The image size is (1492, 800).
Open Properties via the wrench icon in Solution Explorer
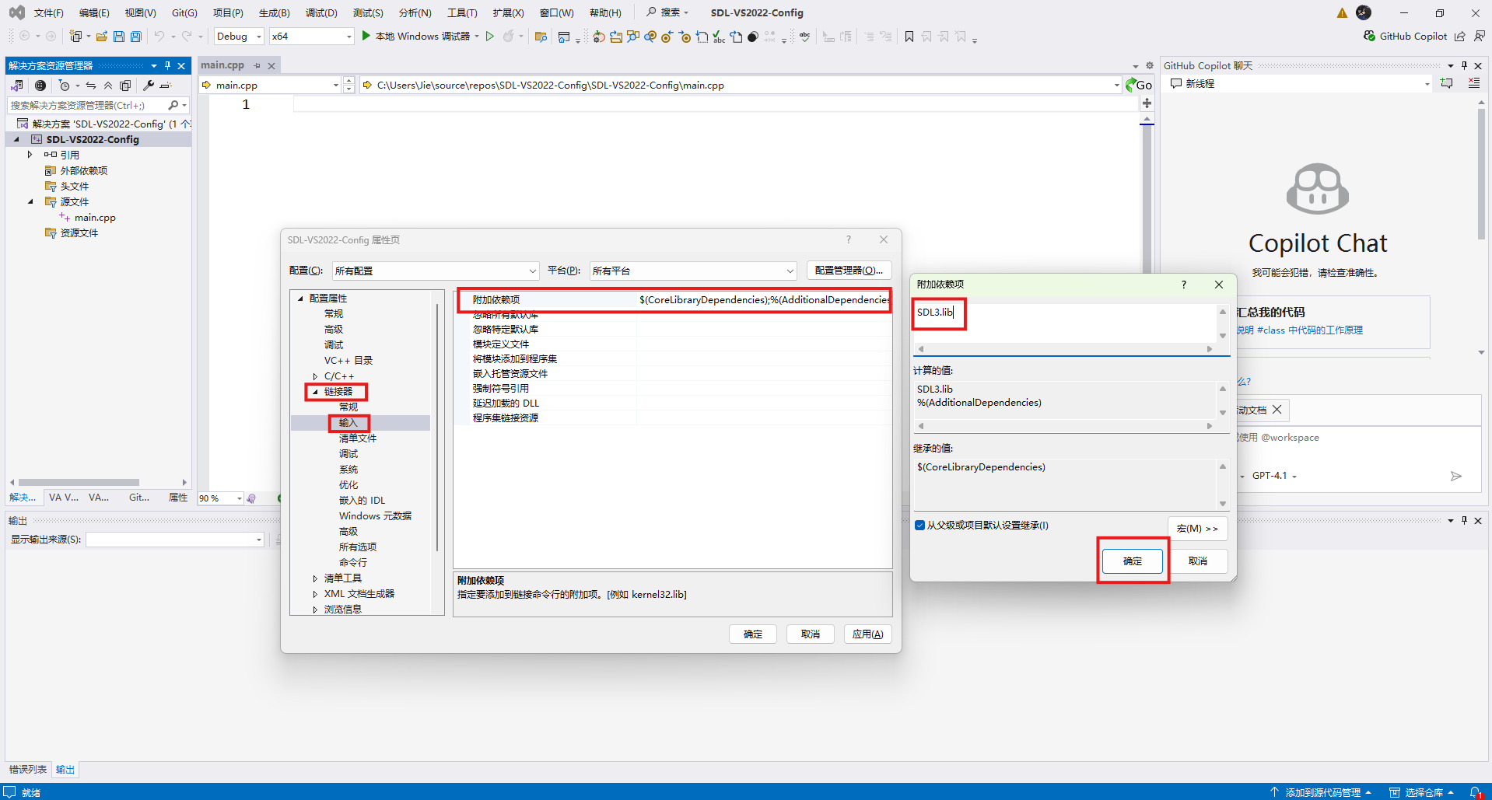tap(148, 86)
